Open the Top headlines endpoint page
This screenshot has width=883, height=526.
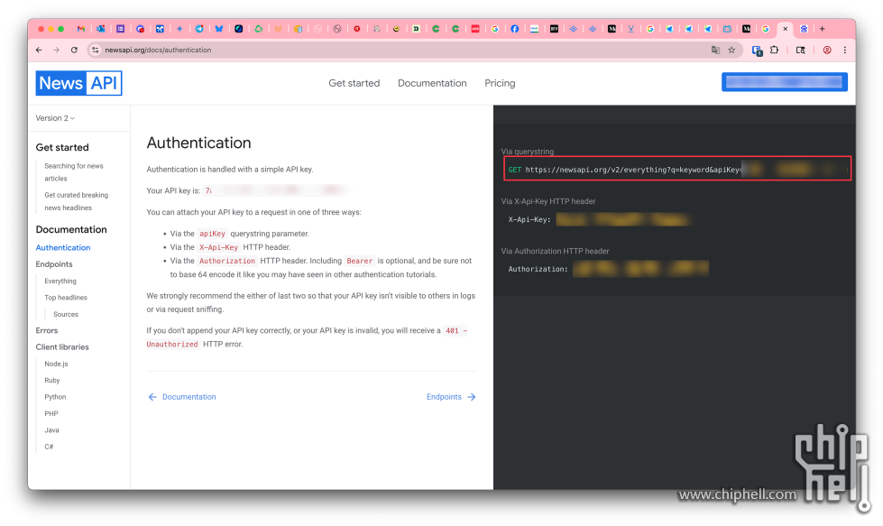point(66,298)
